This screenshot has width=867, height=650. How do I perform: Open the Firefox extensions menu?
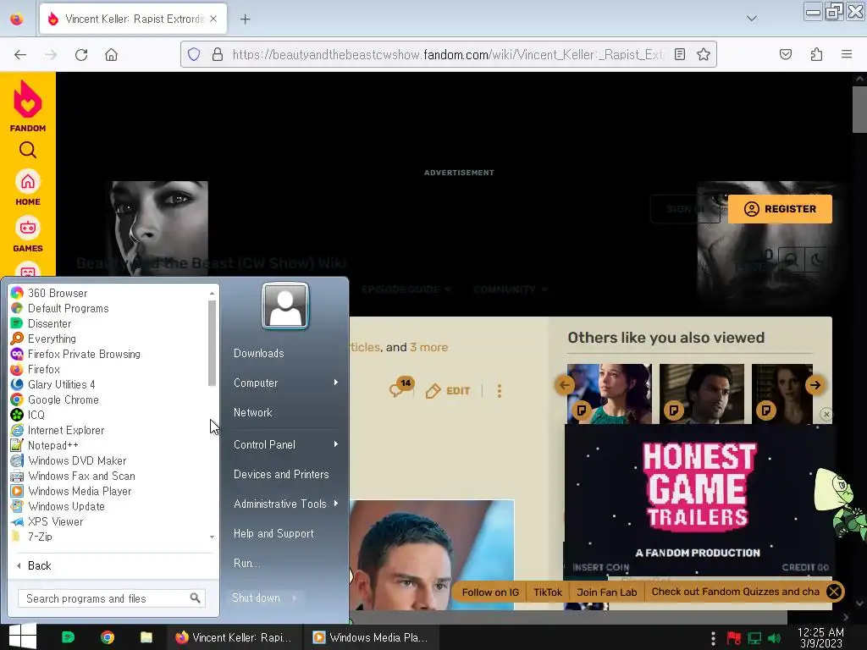pos(816,54)
